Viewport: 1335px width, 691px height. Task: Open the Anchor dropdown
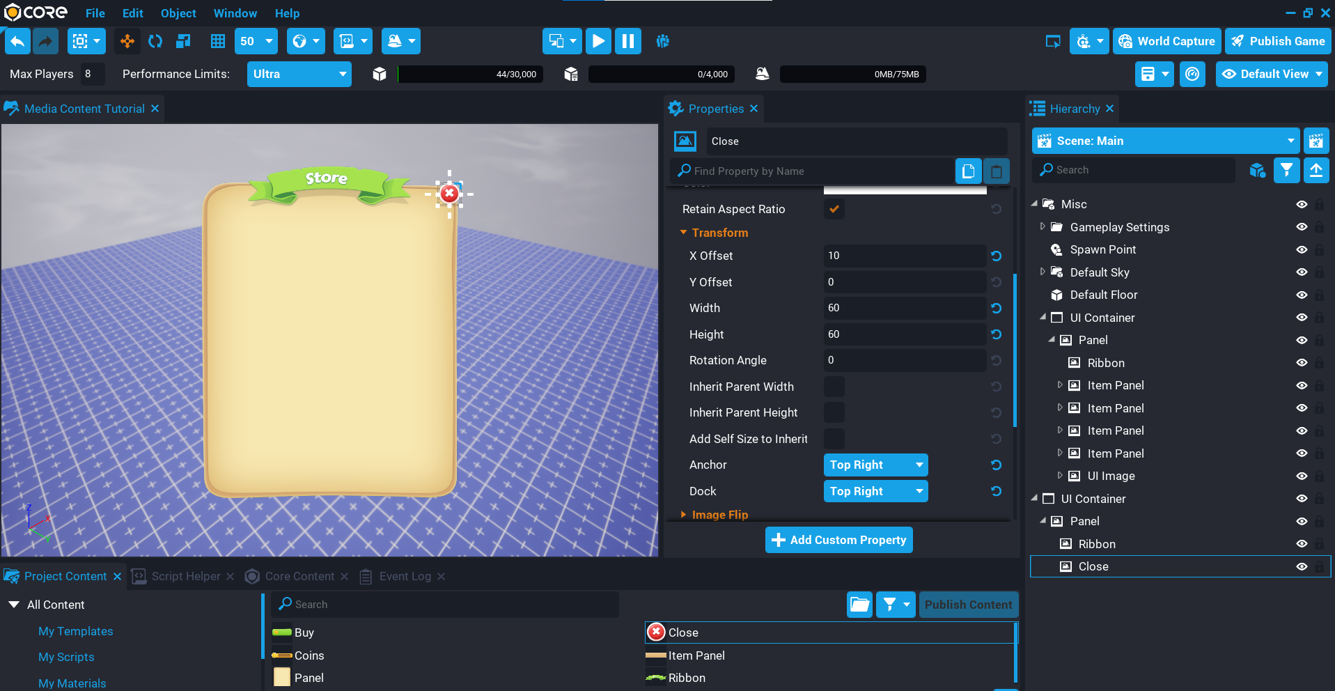875,465
